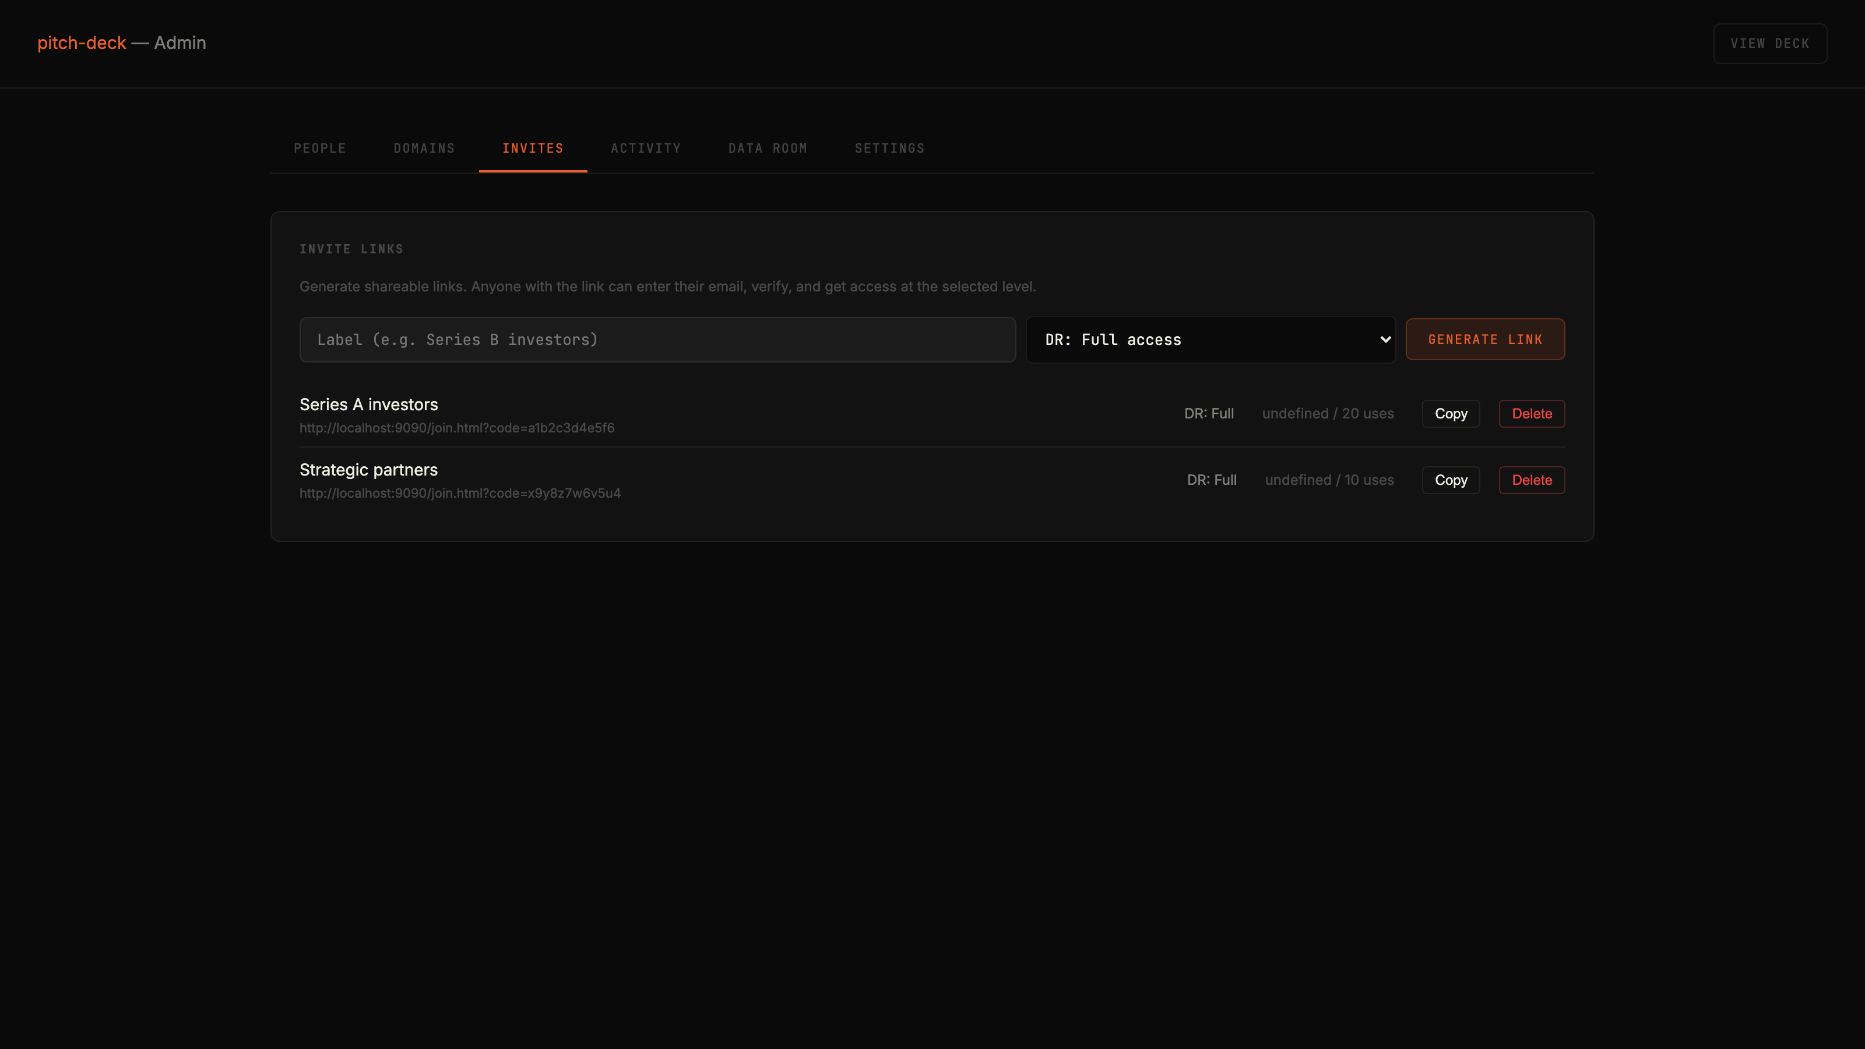
Task: Open the access level dropdown
Action: point(1210,339)
